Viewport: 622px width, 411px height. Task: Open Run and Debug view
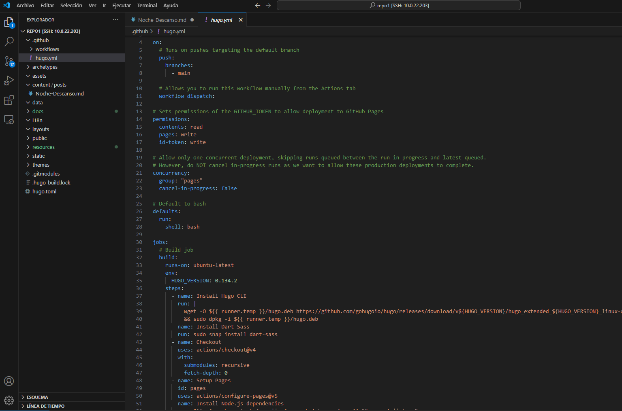click(x=9, y=81)
